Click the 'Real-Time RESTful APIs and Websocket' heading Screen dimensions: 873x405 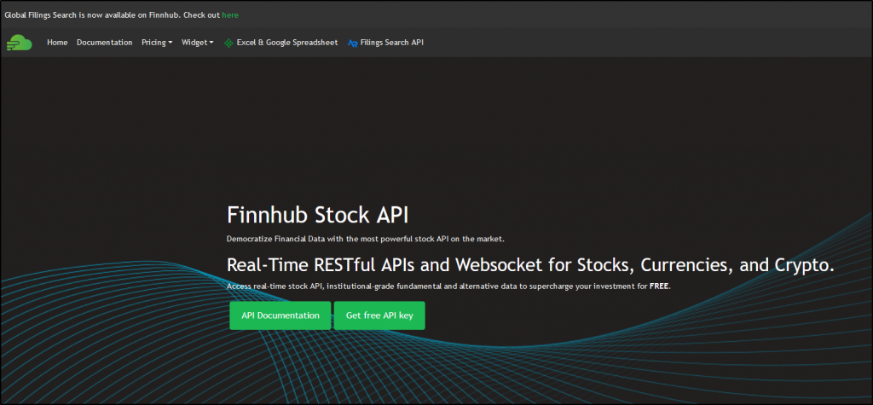(x=530, y=264)
